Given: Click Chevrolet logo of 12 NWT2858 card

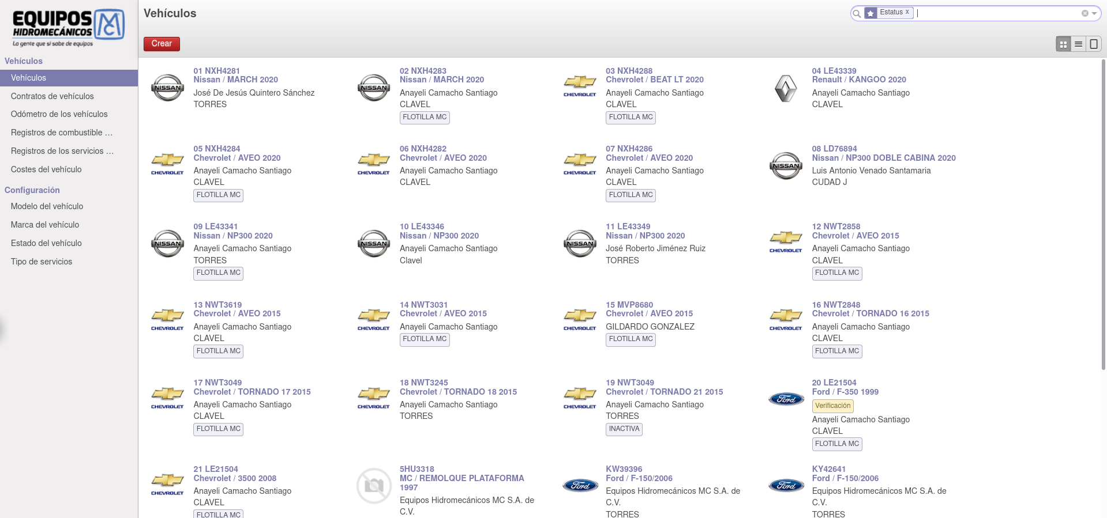Looking at the screenshot, I should [x=786, y=242].
